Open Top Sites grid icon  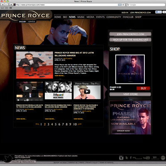[11, 8]
